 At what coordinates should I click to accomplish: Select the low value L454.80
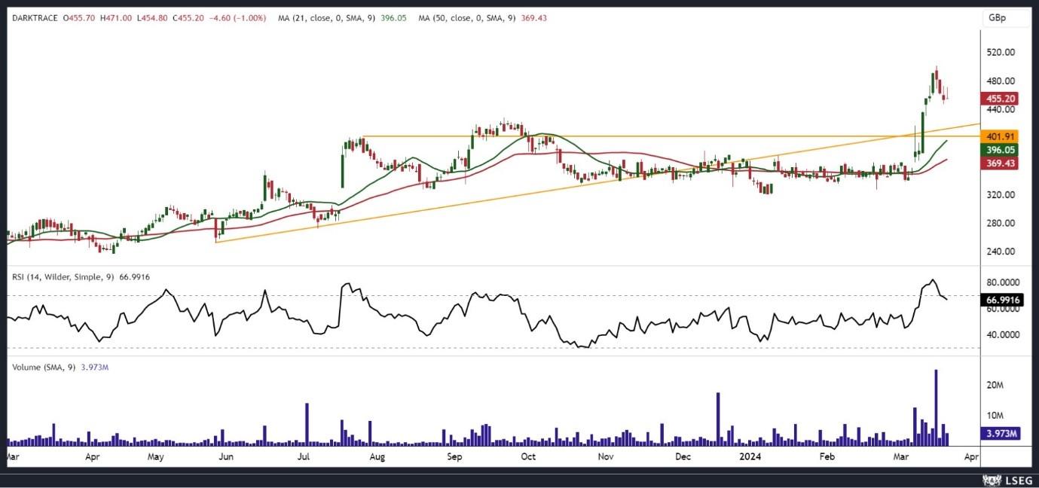click(153, 17)
